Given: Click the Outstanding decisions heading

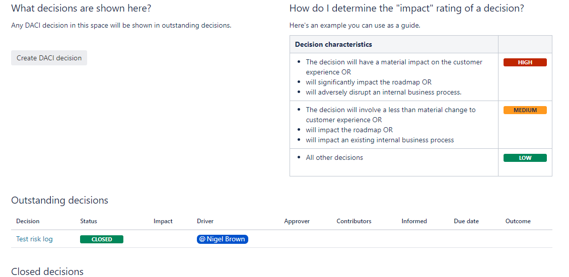Looking at the screenshot, I should (60, 200).
